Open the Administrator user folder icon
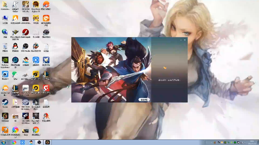This screenshot has height=145, width=259. (x=5, y=5)
